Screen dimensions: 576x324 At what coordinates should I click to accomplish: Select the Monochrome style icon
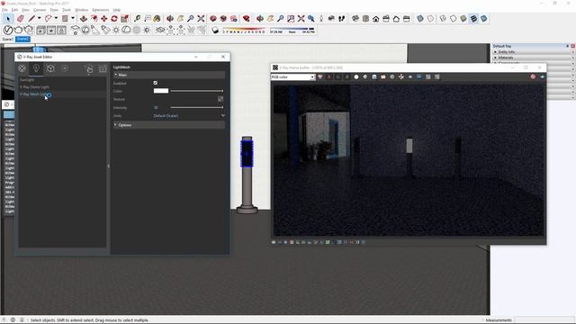[x=484, y=18]
